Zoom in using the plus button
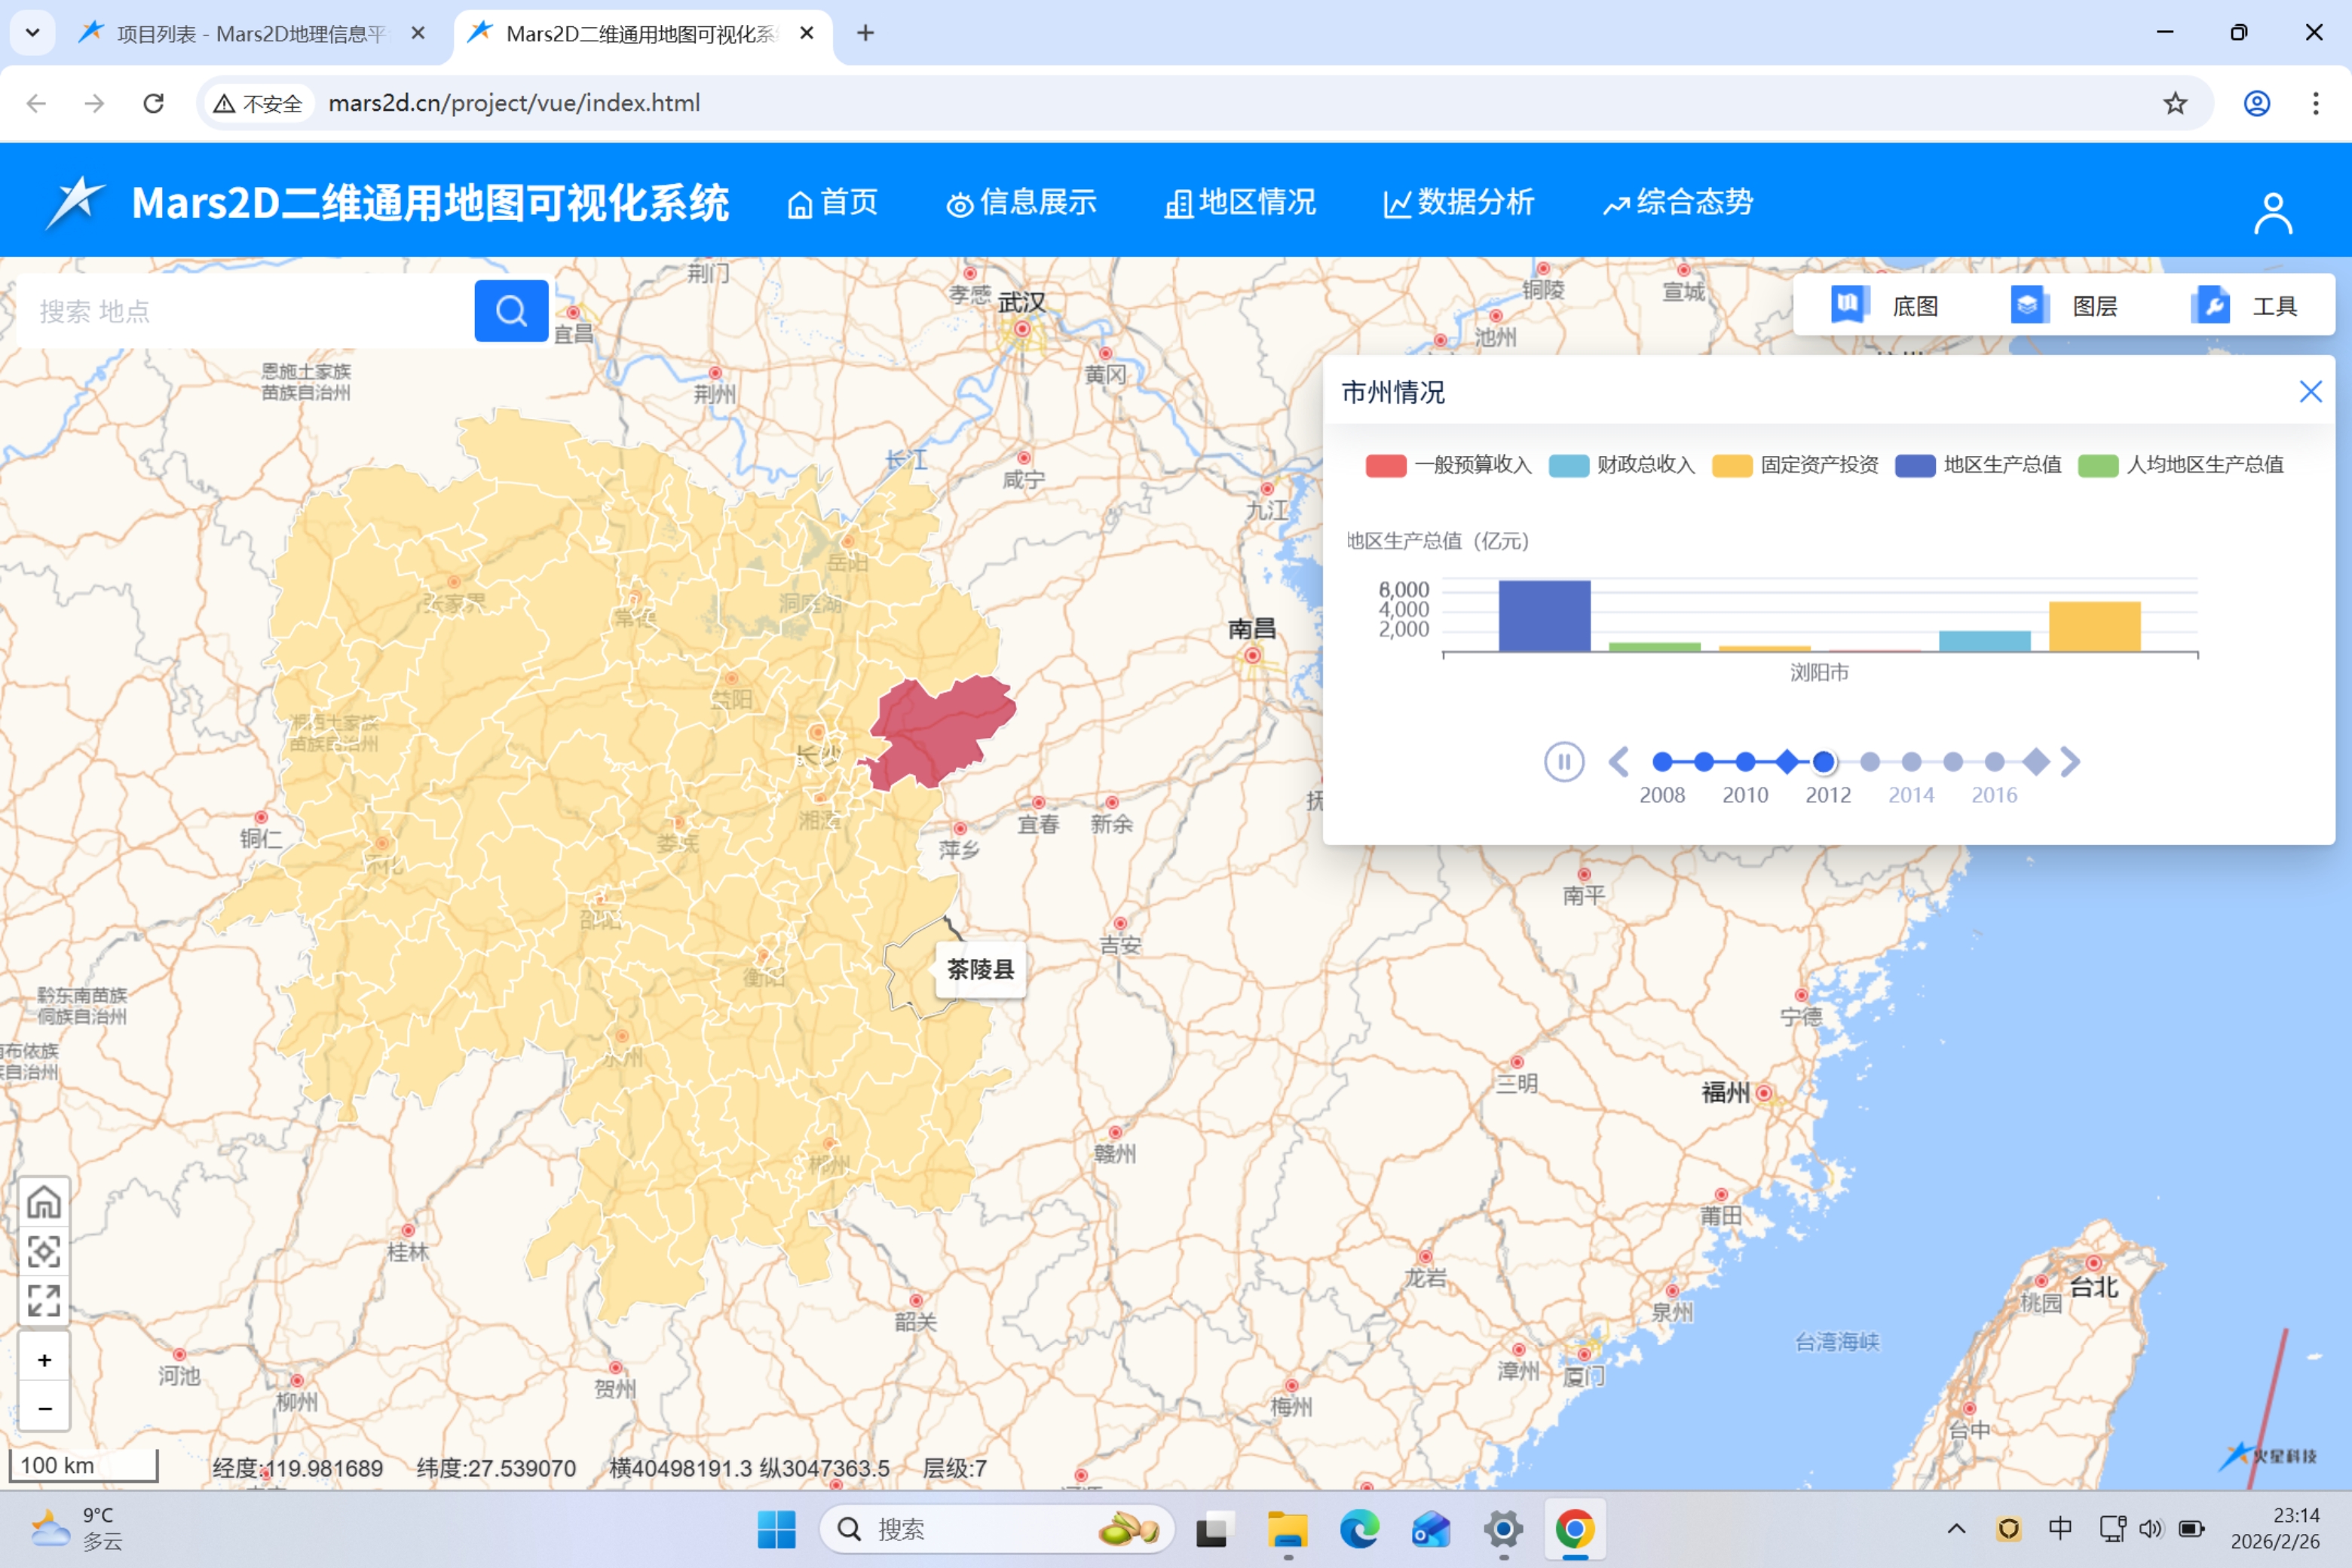 pyautogui.click(x=44, y=1360)
